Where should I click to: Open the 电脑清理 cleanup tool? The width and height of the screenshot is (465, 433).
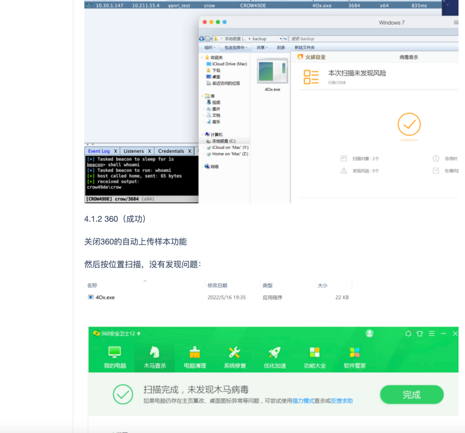tap(195, 357)
